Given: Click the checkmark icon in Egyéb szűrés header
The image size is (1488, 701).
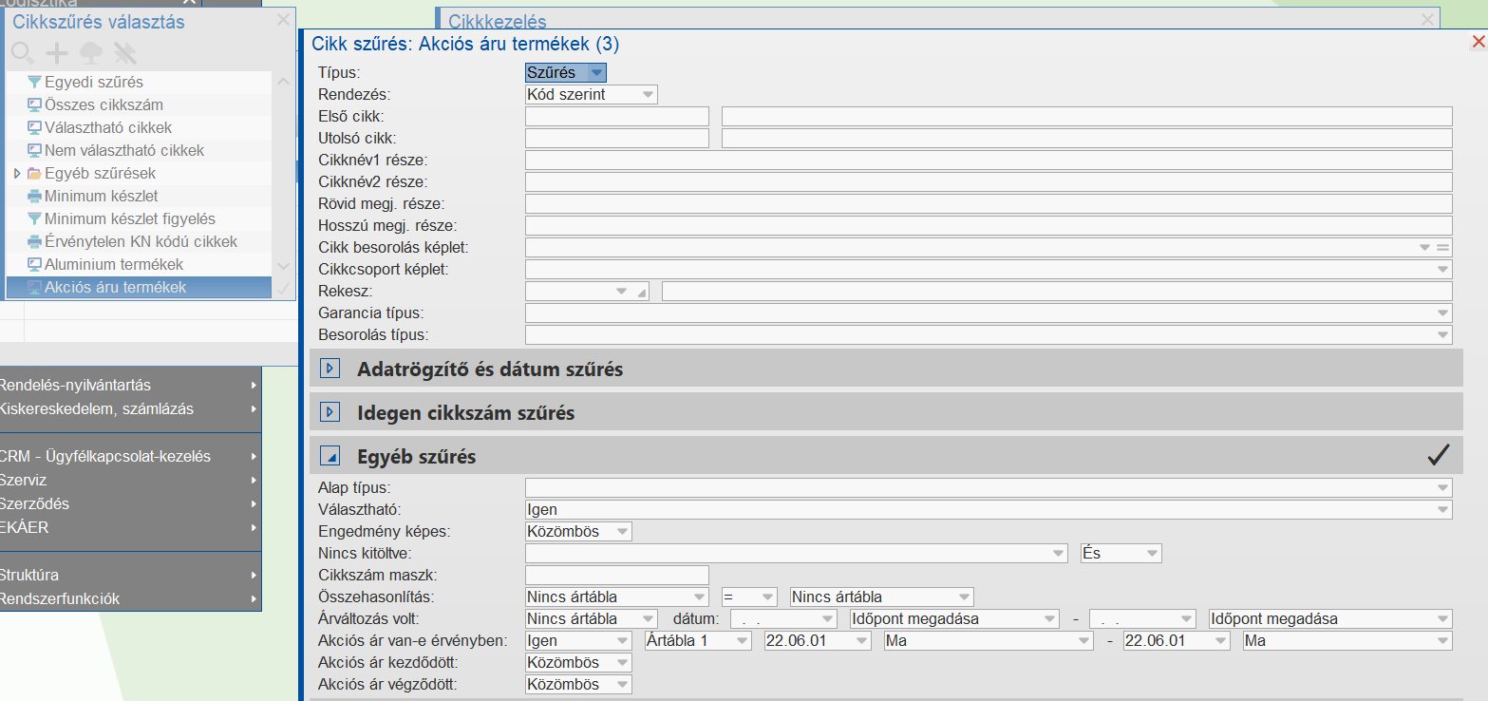Looking at the screenshot, I should tap(1439, 456).
